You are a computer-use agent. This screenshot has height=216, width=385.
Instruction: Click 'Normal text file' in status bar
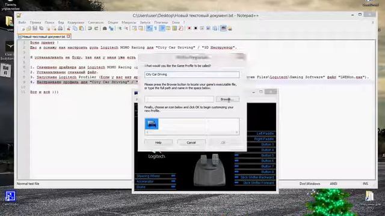pyautogui.click(x=28, y=184)
